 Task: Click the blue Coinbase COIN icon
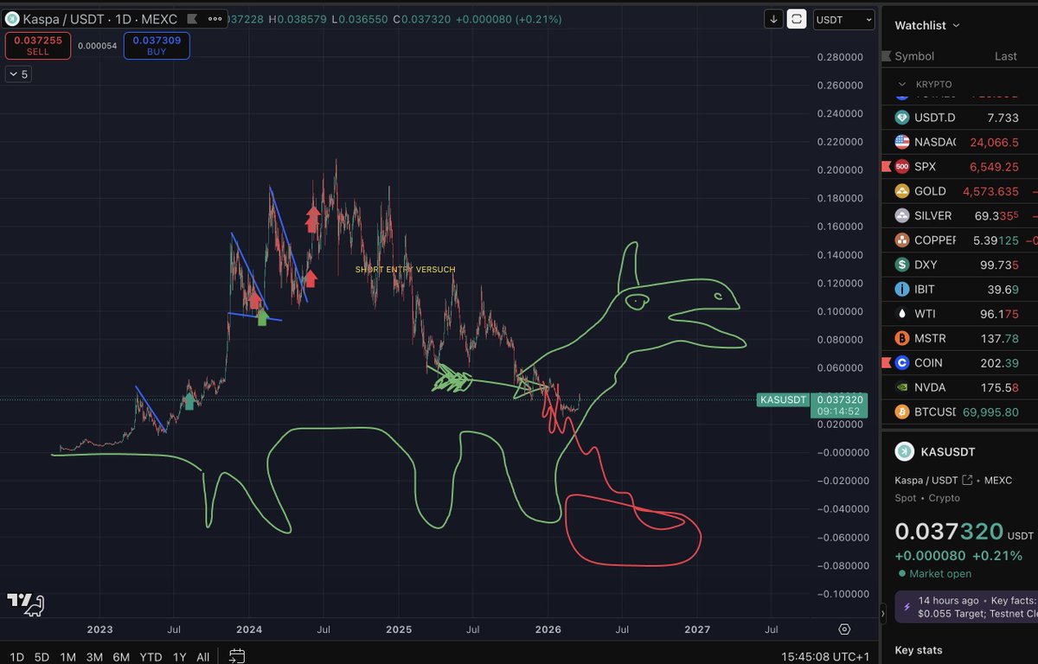pyautogui.click(x=902, y=362)
